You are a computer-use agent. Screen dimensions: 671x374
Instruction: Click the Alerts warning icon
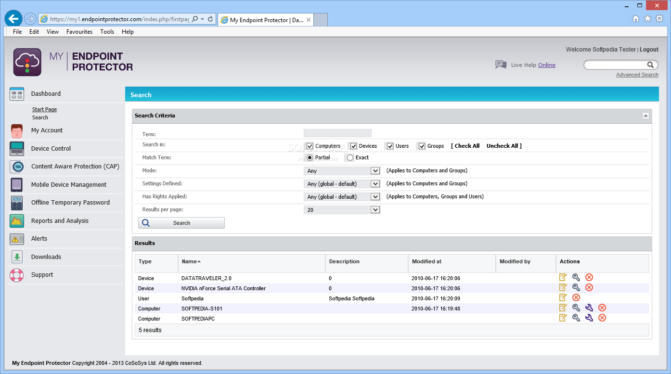(17, 239)
